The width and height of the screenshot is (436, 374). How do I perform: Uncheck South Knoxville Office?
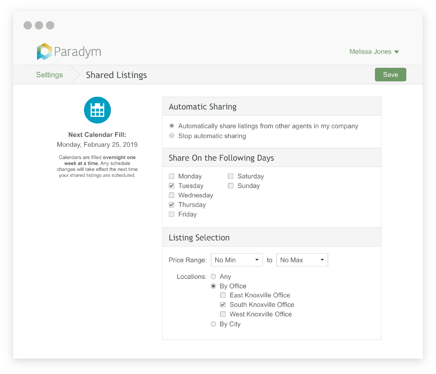pyautogui.click(x=223, y=305)
